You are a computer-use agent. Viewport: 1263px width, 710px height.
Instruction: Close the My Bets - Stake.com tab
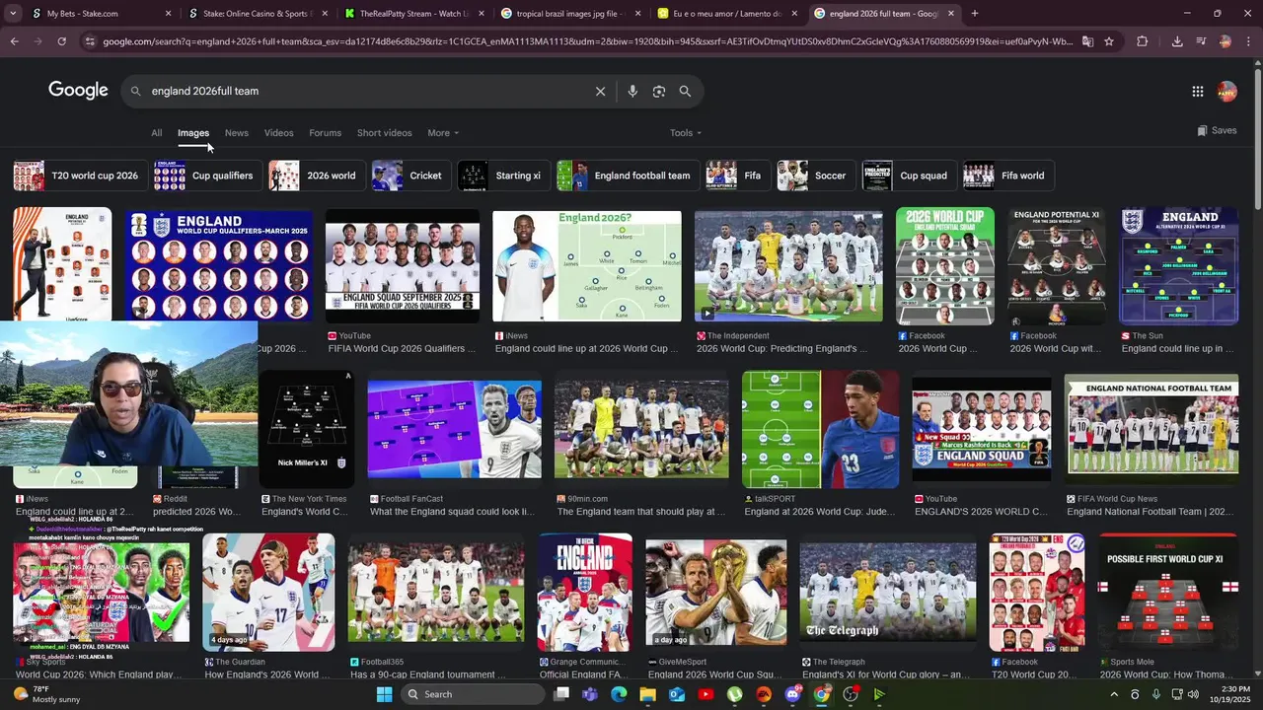[x=168, y=14]
